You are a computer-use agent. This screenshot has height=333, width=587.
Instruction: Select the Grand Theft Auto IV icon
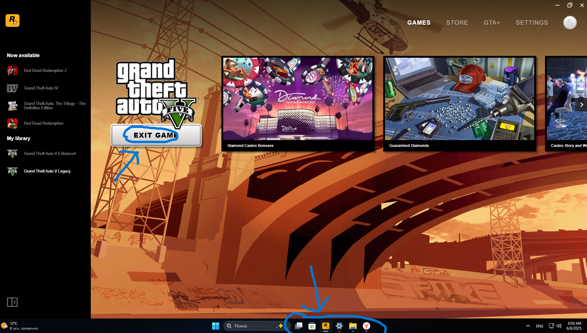click(12, 88)
